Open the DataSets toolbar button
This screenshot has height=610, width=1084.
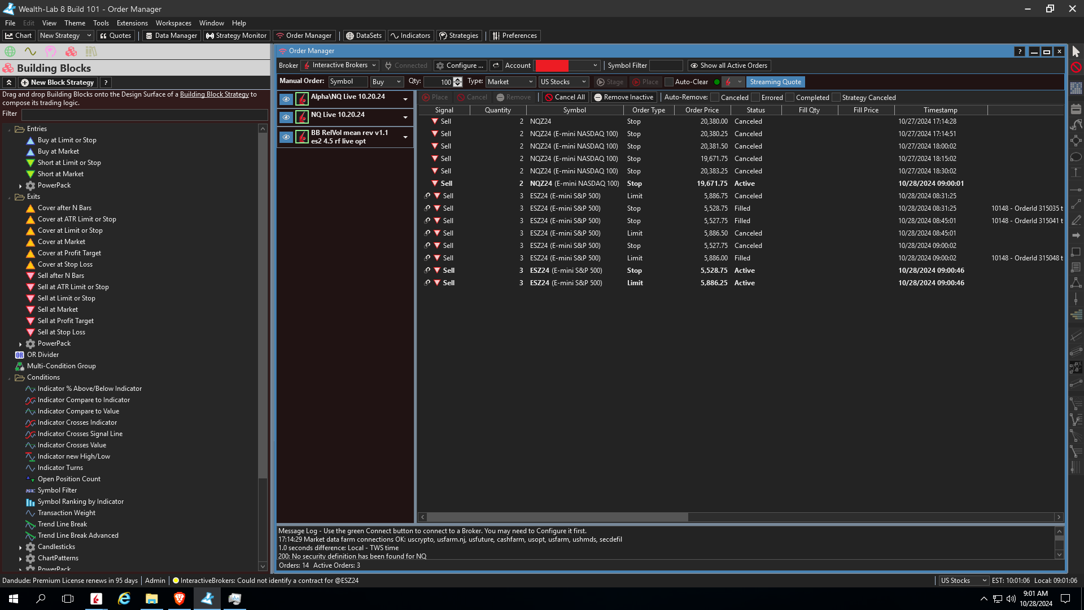click(363, 36)
